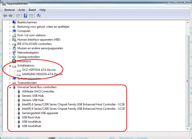Expand the Opslagcontrollers node
This screenshot has height=139, width=192.
pyautogui.click(x=10, y=57)
